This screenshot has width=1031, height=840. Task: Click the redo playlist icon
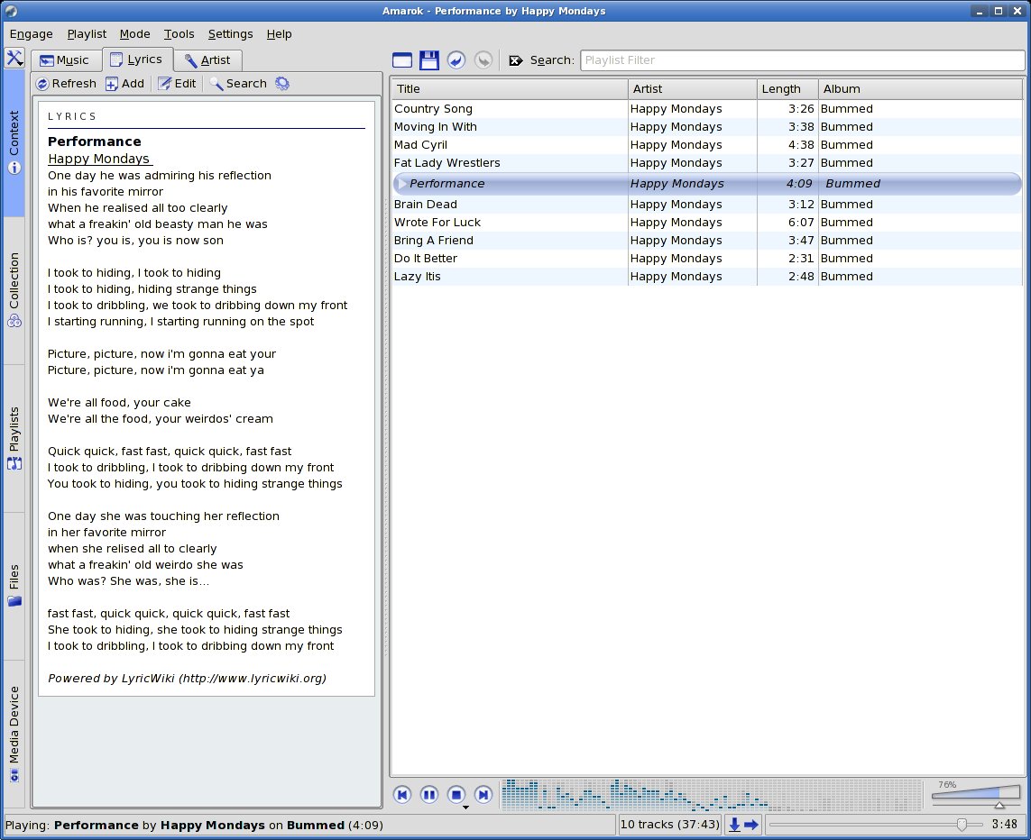483,60
